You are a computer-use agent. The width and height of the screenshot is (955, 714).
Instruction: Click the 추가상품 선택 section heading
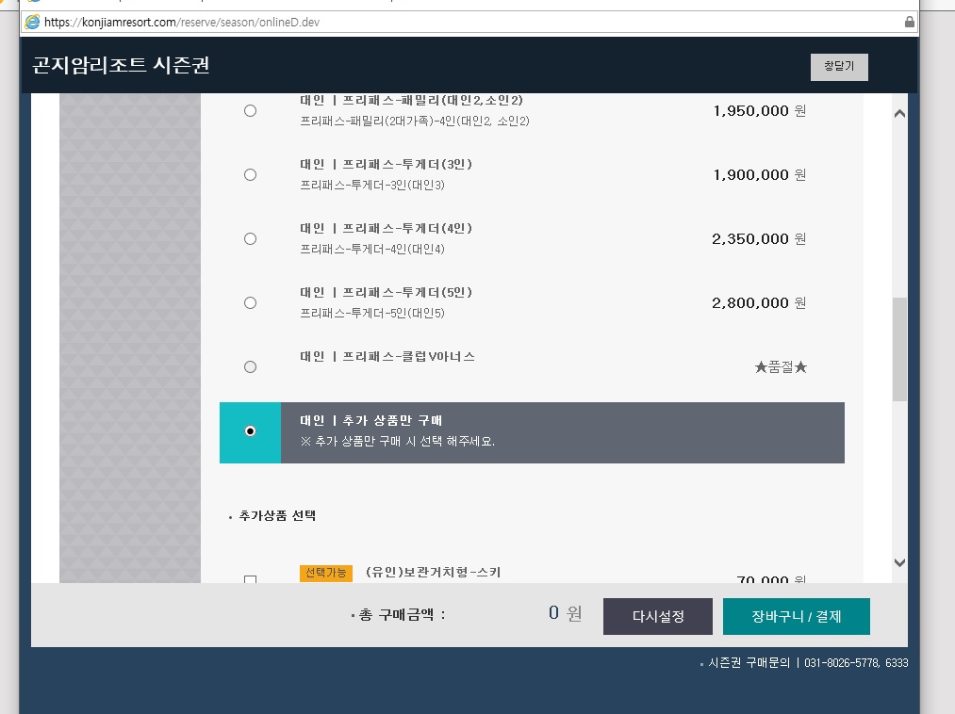[277, 515]
